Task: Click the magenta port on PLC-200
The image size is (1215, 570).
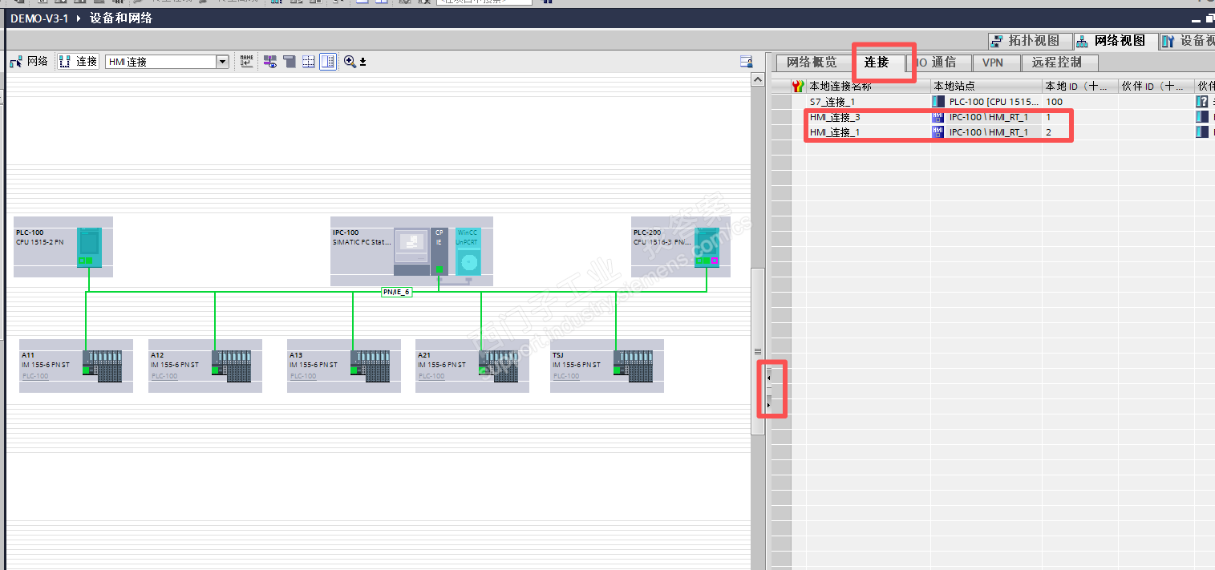Action: [x=715, y=261]
